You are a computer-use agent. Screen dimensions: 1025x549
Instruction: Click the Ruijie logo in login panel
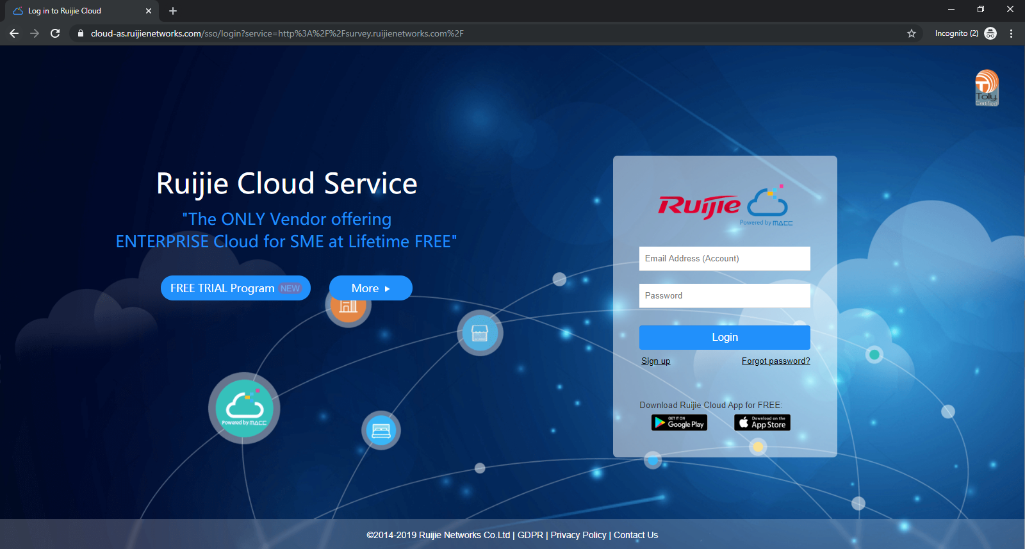[x=725, y=205]
